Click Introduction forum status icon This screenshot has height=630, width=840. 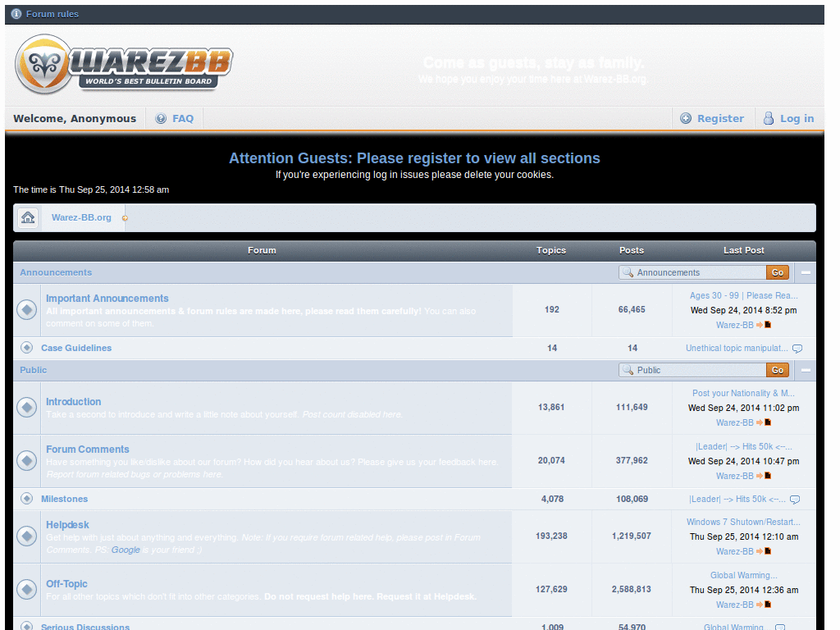[x=27, y=407]
